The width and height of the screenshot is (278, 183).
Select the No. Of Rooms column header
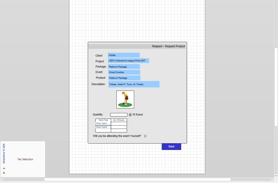point(119,120)
